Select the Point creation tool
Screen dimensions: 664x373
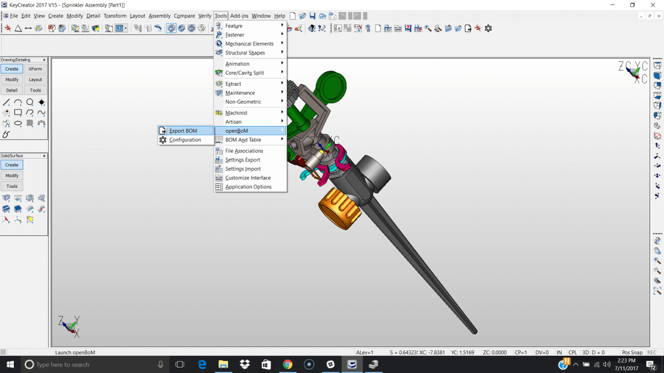point(41,102)
